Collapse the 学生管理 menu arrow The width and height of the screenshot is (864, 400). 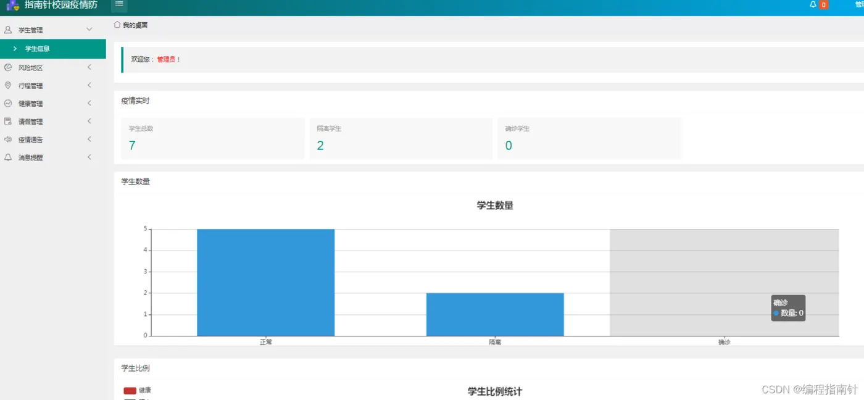pos(89,30)
